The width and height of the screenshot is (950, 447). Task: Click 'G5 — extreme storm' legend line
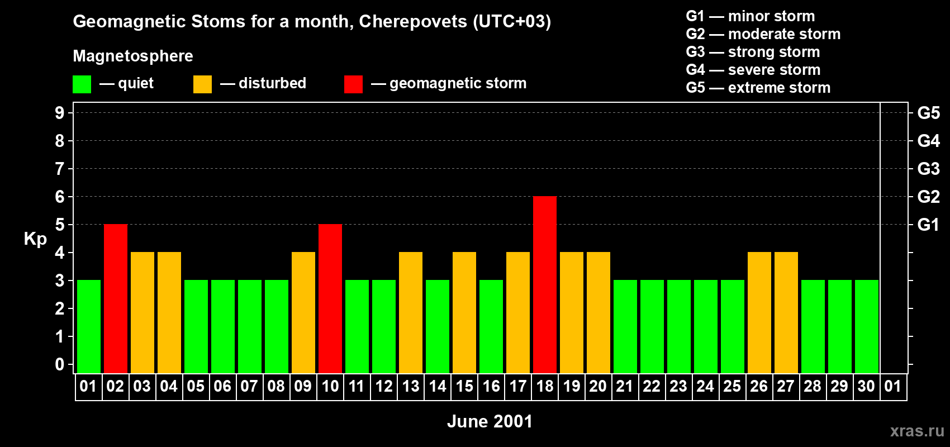pyautogui.click(x=758, y=88)
